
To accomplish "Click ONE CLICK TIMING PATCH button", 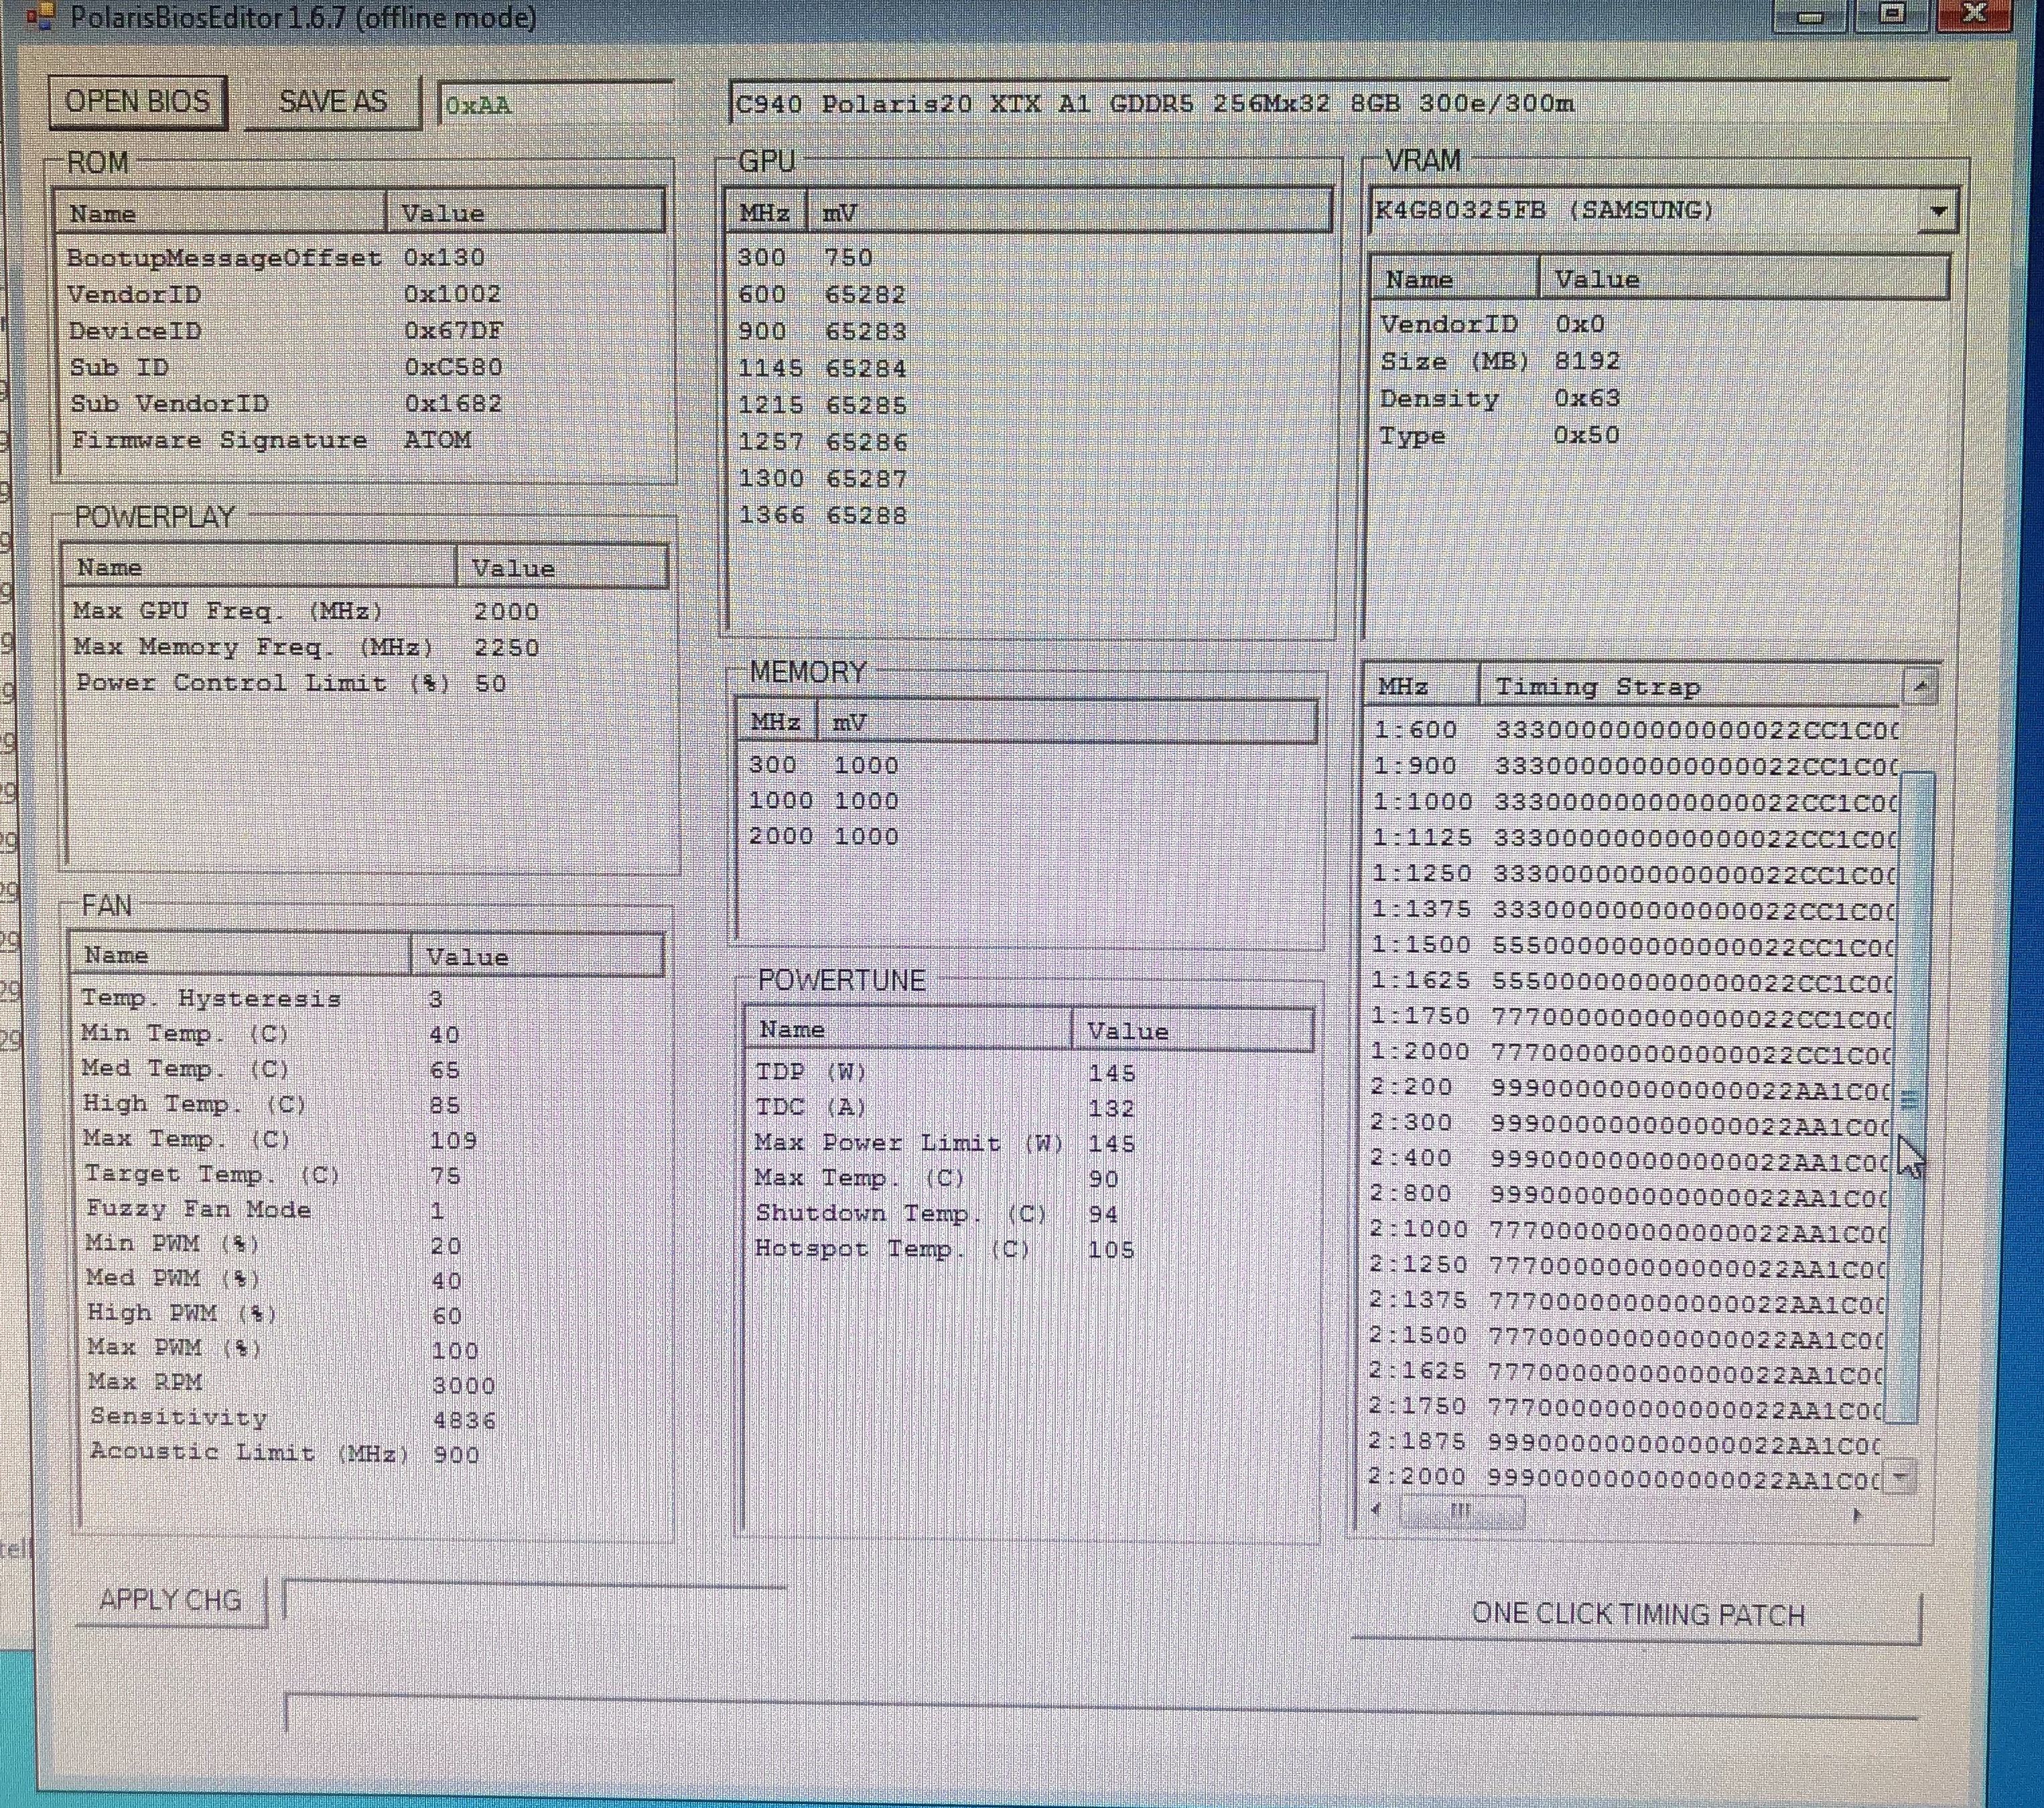I will [1637, 1615].
